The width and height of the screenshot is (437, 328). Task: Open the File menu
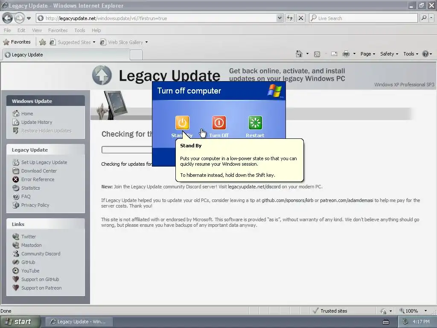point(7,30)
